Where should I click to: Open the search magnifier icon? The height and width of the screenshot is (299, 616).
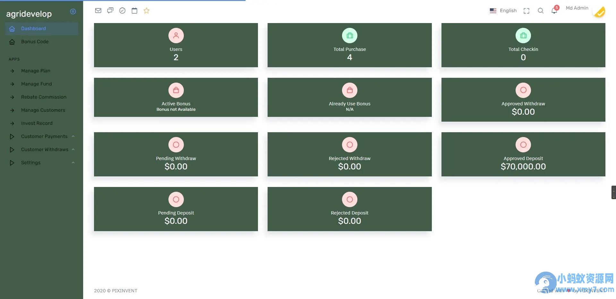click(x=541, y=11)
